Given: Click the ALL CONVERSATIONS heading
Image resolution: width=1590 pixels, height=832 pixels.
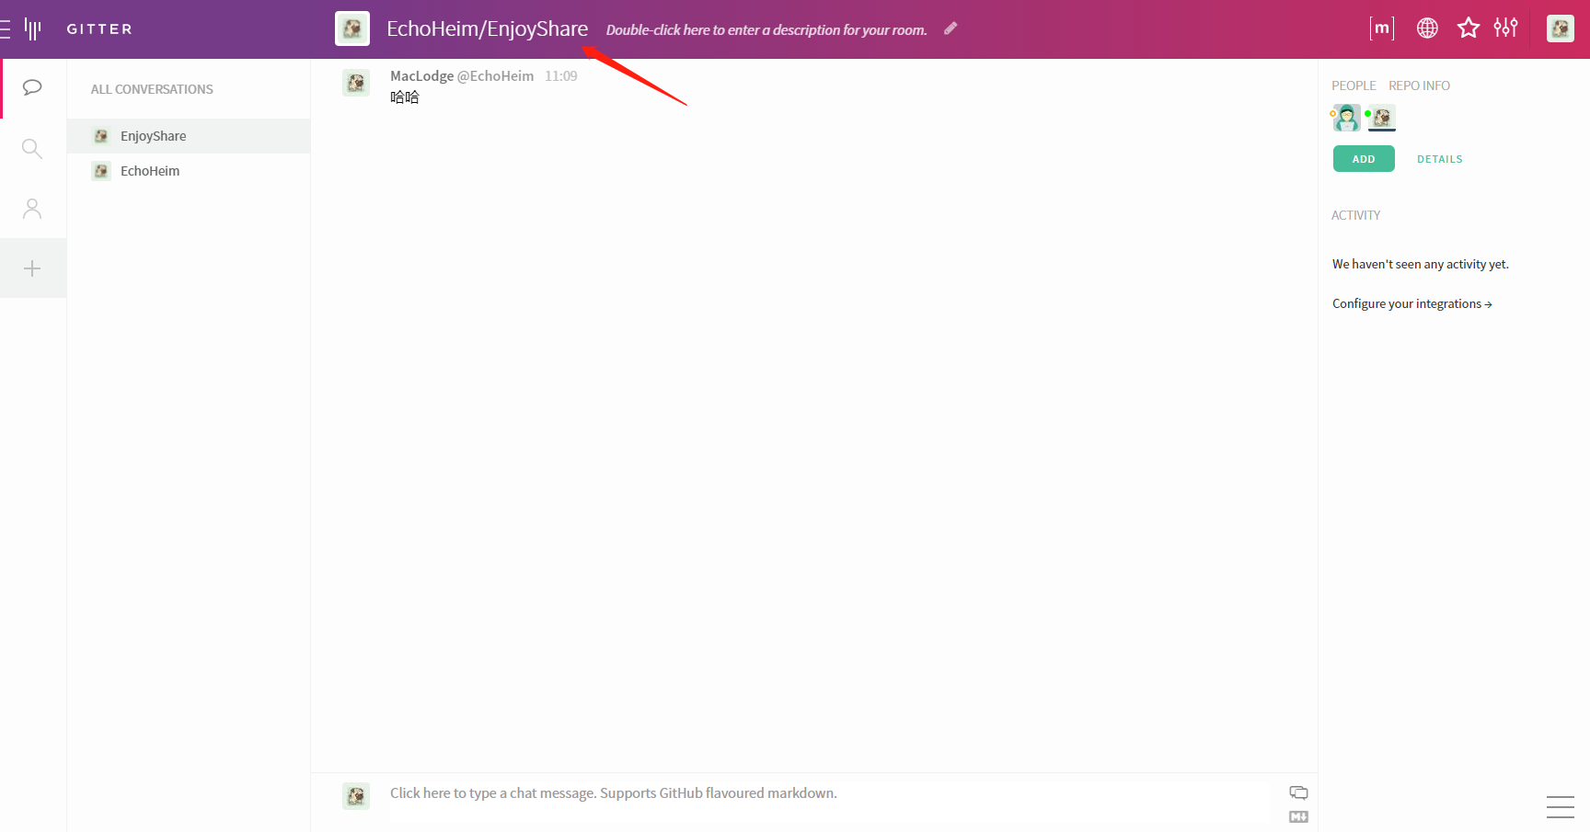Looking at the screenshot, I should click(x=152, y=89).
